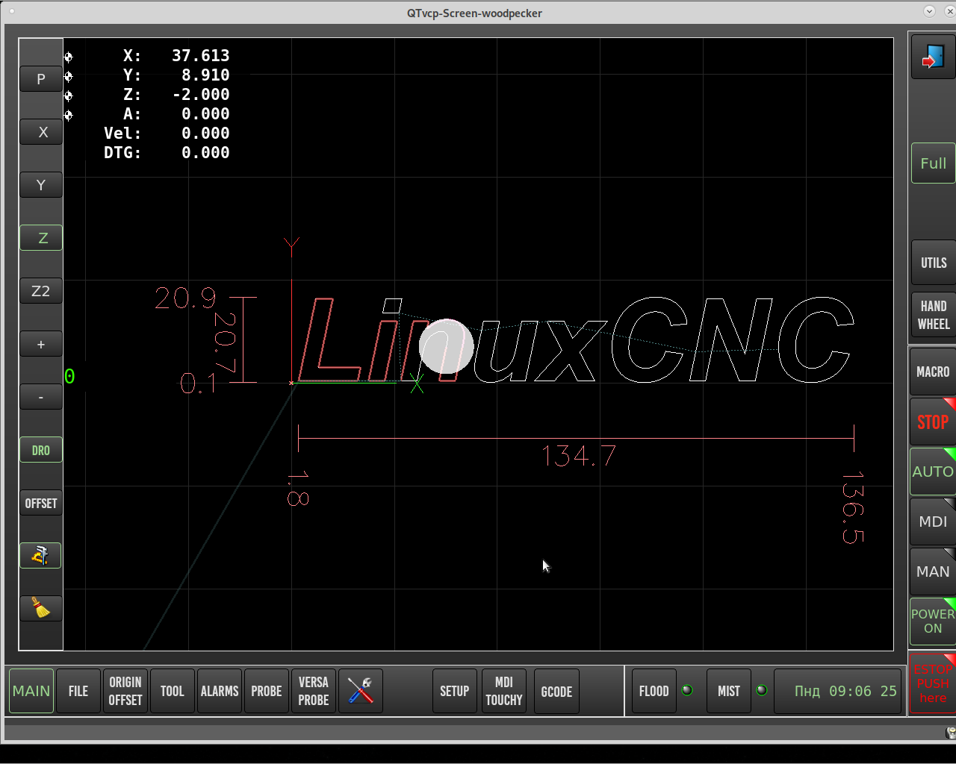The height and width of the screenshot is (764, 956).
Task: Open the GCODE tab
Action: 556,691
